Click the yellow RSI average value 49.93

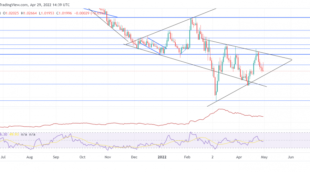coord(14,134)
